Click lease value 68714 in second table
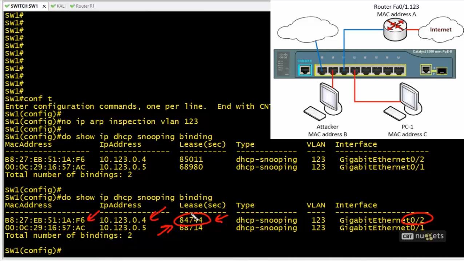 (191, 228)
